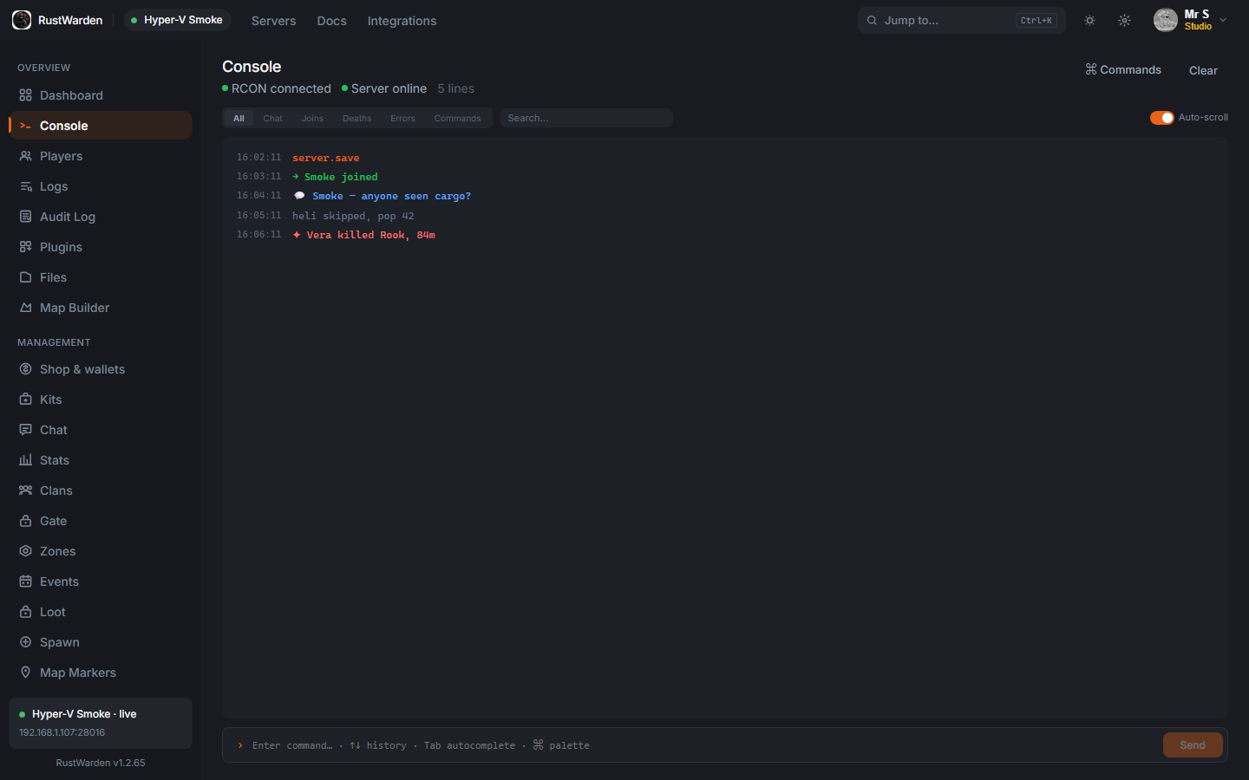Click the 'Server online' status text
Viewport: 1249px width, 780px height.
389,88
